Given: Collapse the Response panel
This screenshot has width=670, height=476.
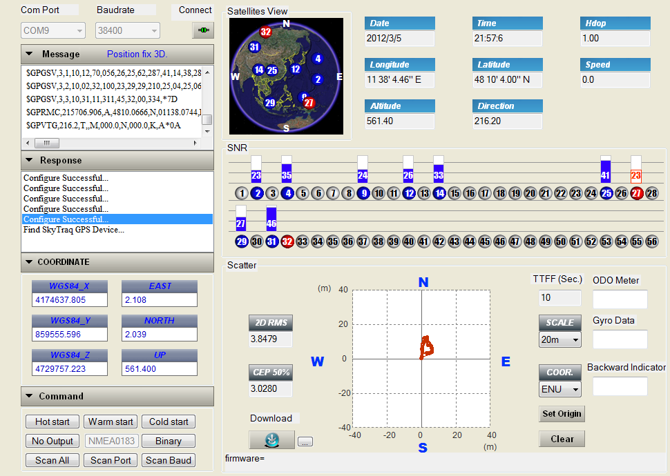Looking at the screenshot, I should pos(29,160).
